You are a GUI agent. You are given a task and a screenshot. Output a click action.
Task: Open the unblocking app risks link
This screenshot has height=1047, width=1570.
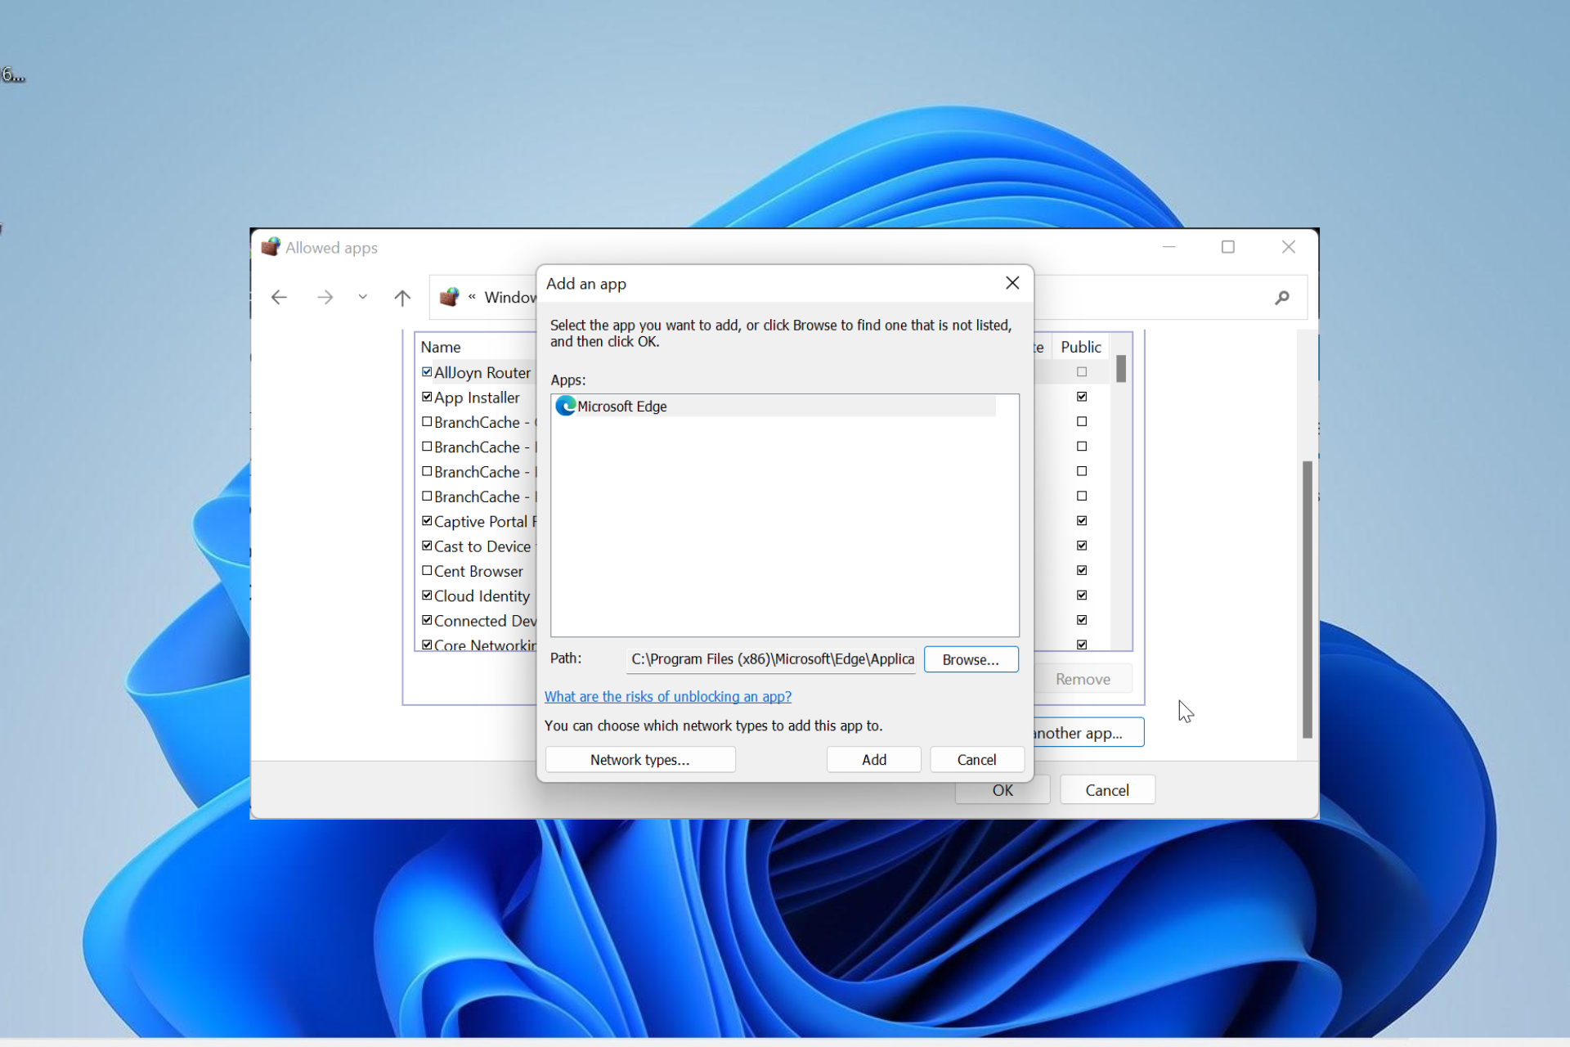click(x=667, y=696)
